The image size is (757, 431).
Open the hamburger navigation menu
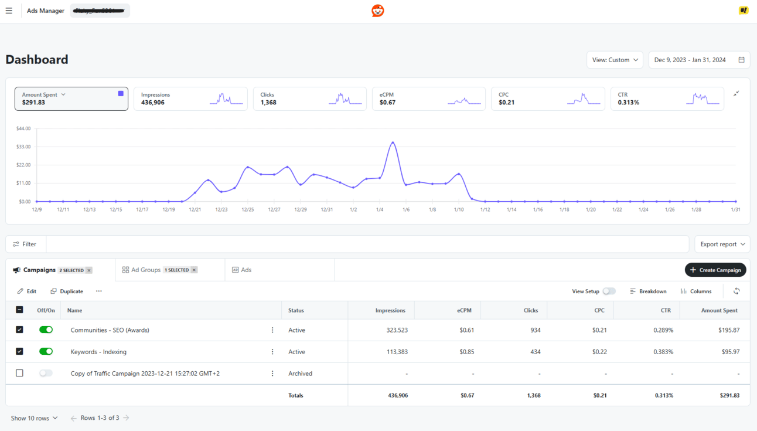pyautogui.click(x=9, y=11)
